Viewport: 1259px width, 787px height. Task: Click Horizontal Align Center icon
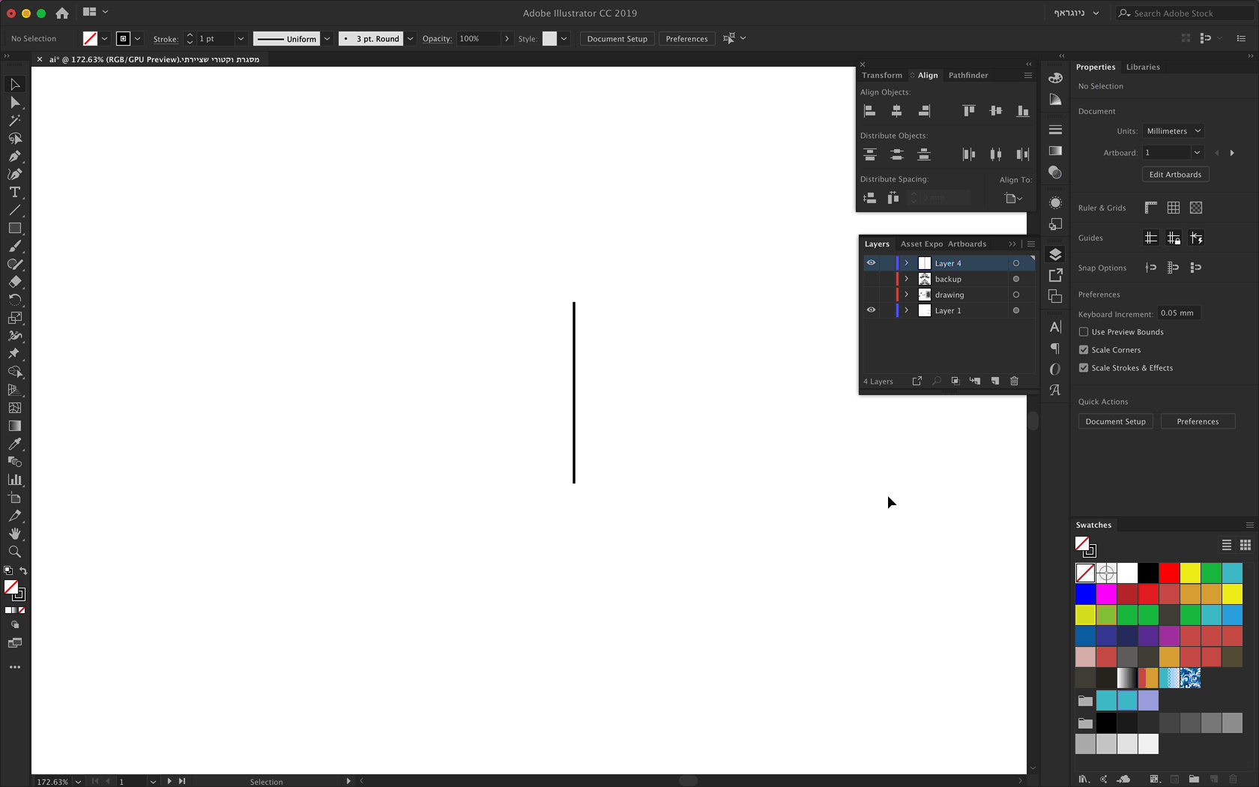897,111
